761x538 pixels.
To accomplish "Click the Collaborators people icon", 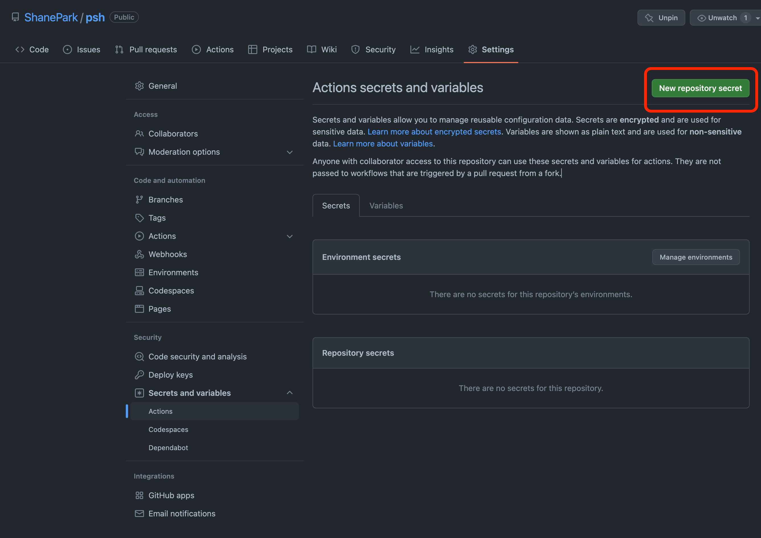I will point(139,134).
